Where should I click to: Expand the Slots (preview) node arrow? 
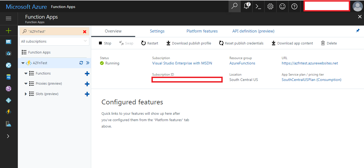(x=26, y=94)
